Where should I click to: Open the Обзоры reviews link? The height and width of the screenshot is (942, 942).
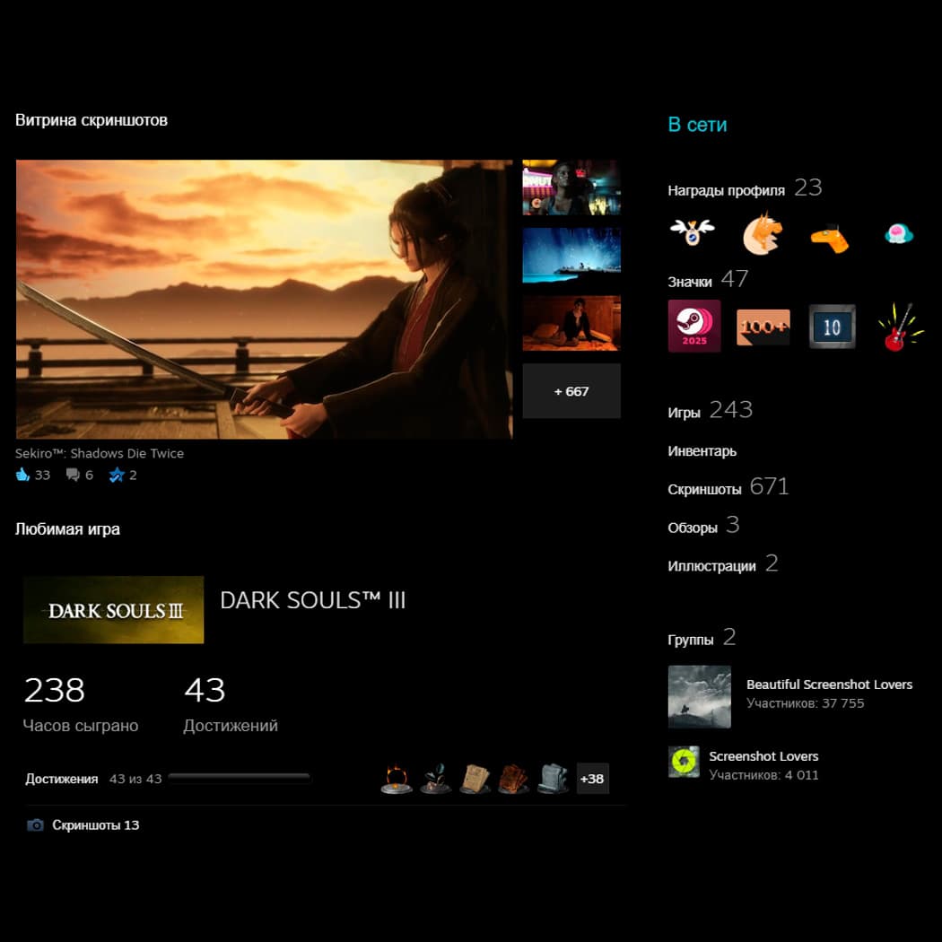(x=693, y=528)
